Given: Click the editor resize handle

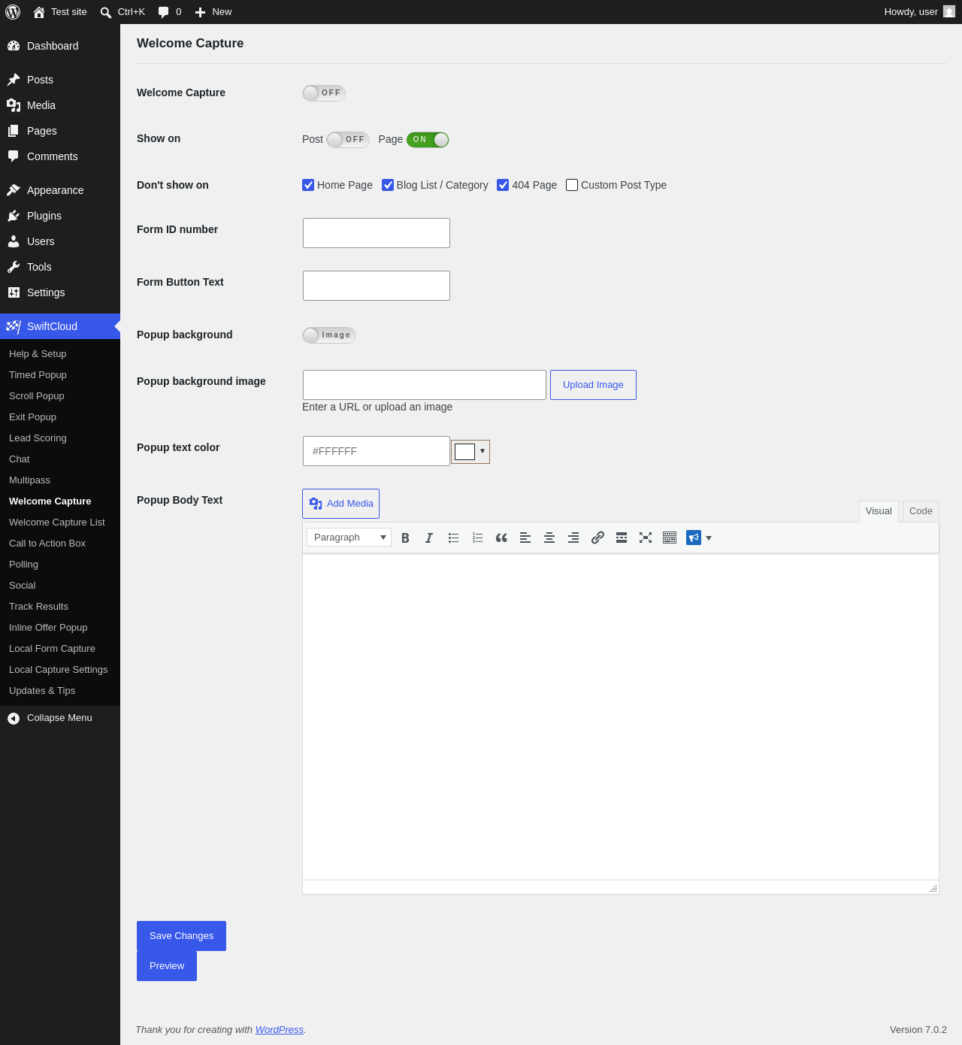Looking at the screenshot, I should pyautogui.click(x=933, y=888).
